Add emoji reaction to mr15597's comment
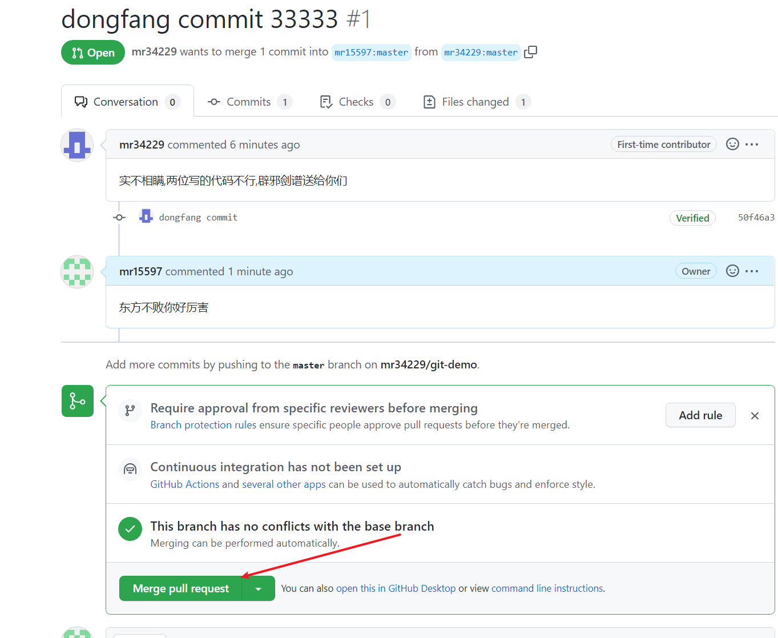Image resolution: width=778 pixels, height=638 pixels. 732,271
